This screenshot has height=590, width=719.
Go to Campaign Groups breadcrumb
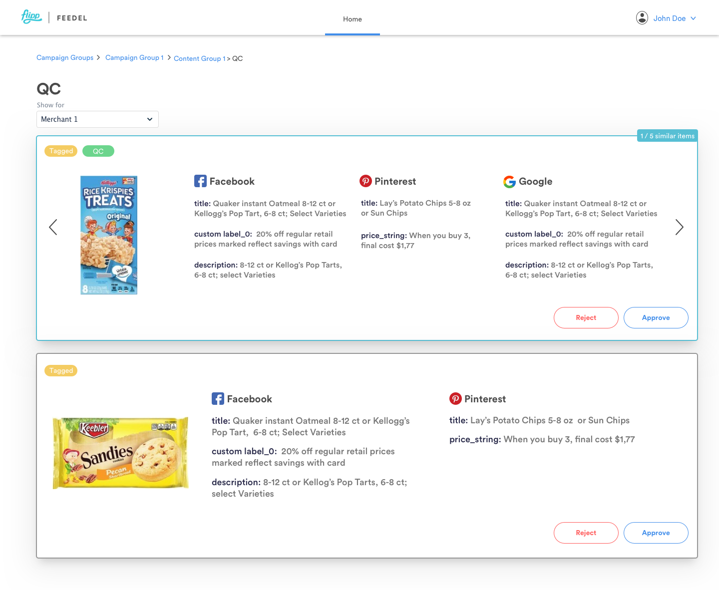pos(65,58)
